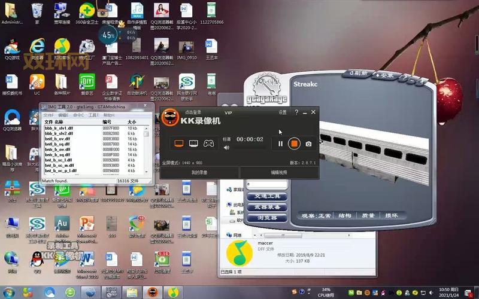Select full-screen recording mode icon
The height and width of the screenshot is (299, 479).
click(178, 144)
